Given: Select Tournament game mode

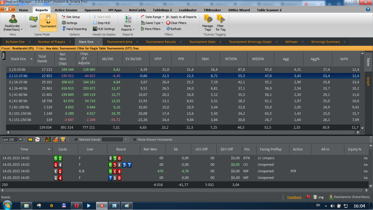Looking at the screenshot, I should [x=48, y=22].
